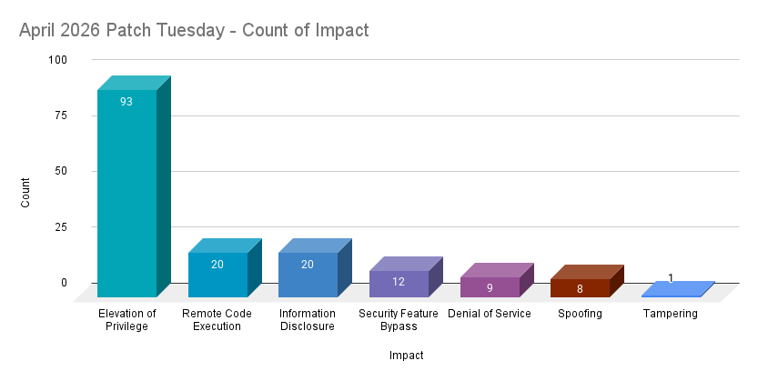The width and height of the screenshot is (758, 381).
Task: Click the 93 data label
Action: pos(126,102)
